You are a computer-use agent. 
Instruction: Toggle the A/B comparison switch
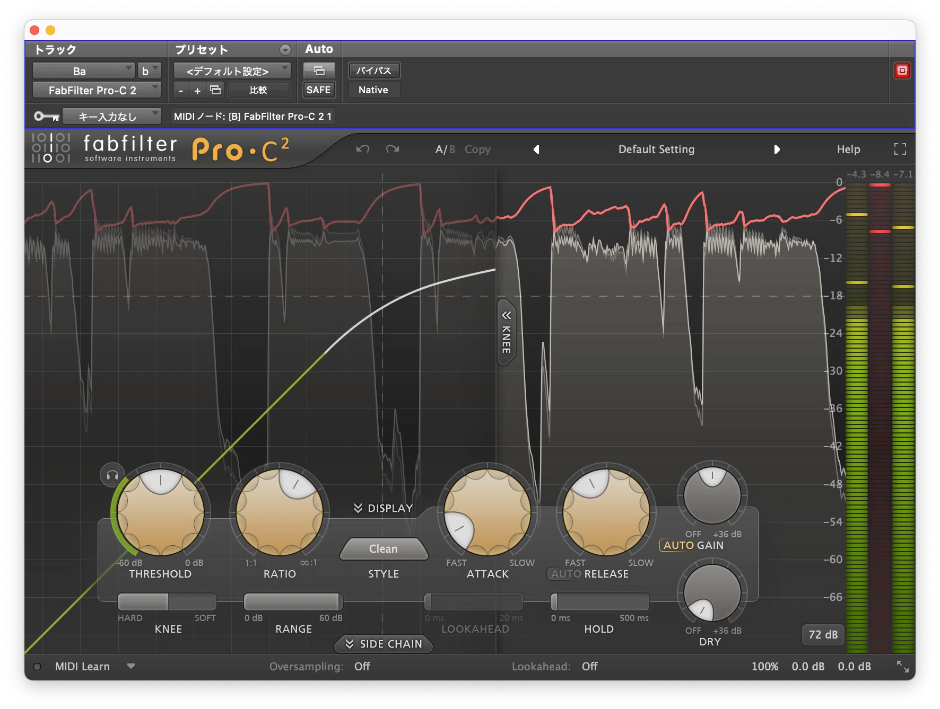pyautogui.click(x=445, y=149)
